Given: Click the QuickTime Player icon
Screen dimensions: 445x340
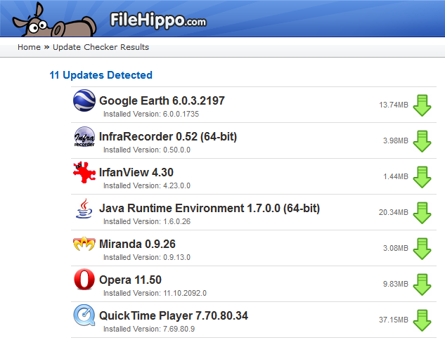Looking at the screenshot, I should tap(84, 315).
